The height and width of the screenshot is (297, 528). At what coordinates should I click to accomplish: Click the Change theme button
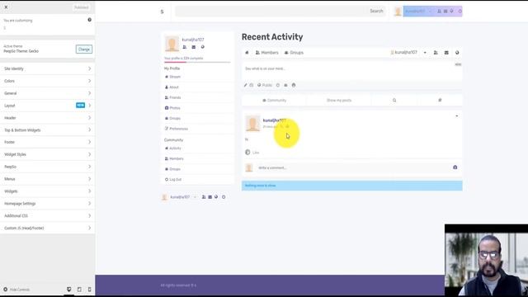click(84, 49)
